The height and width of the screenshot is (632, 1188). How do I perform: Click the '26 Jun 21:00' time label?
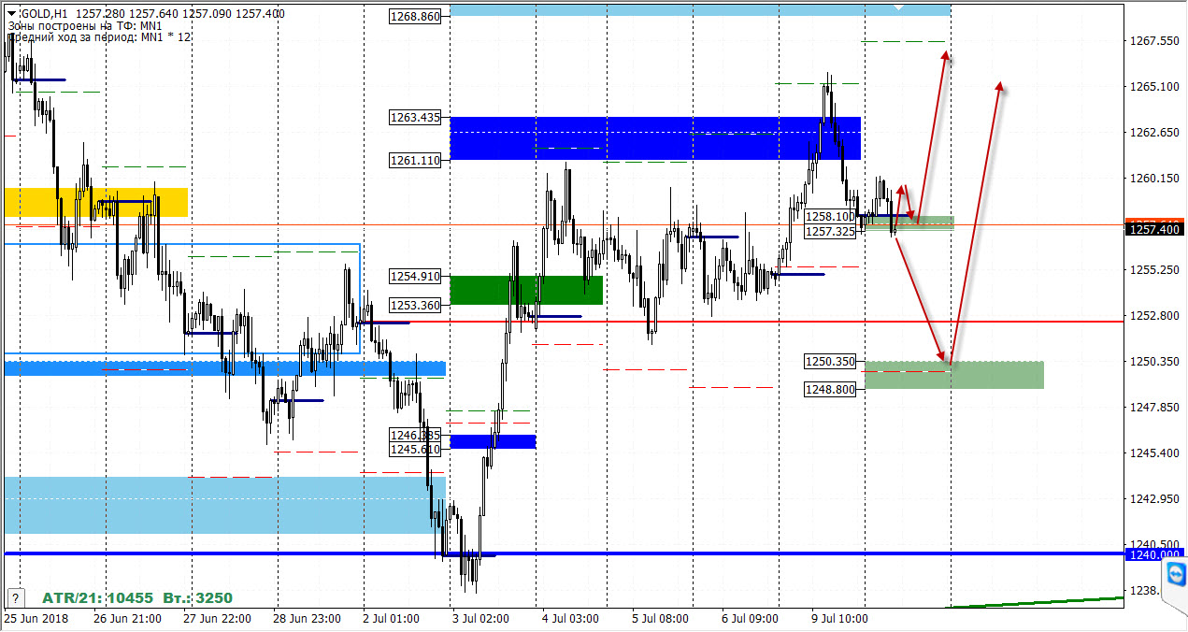tap(125, 619)
